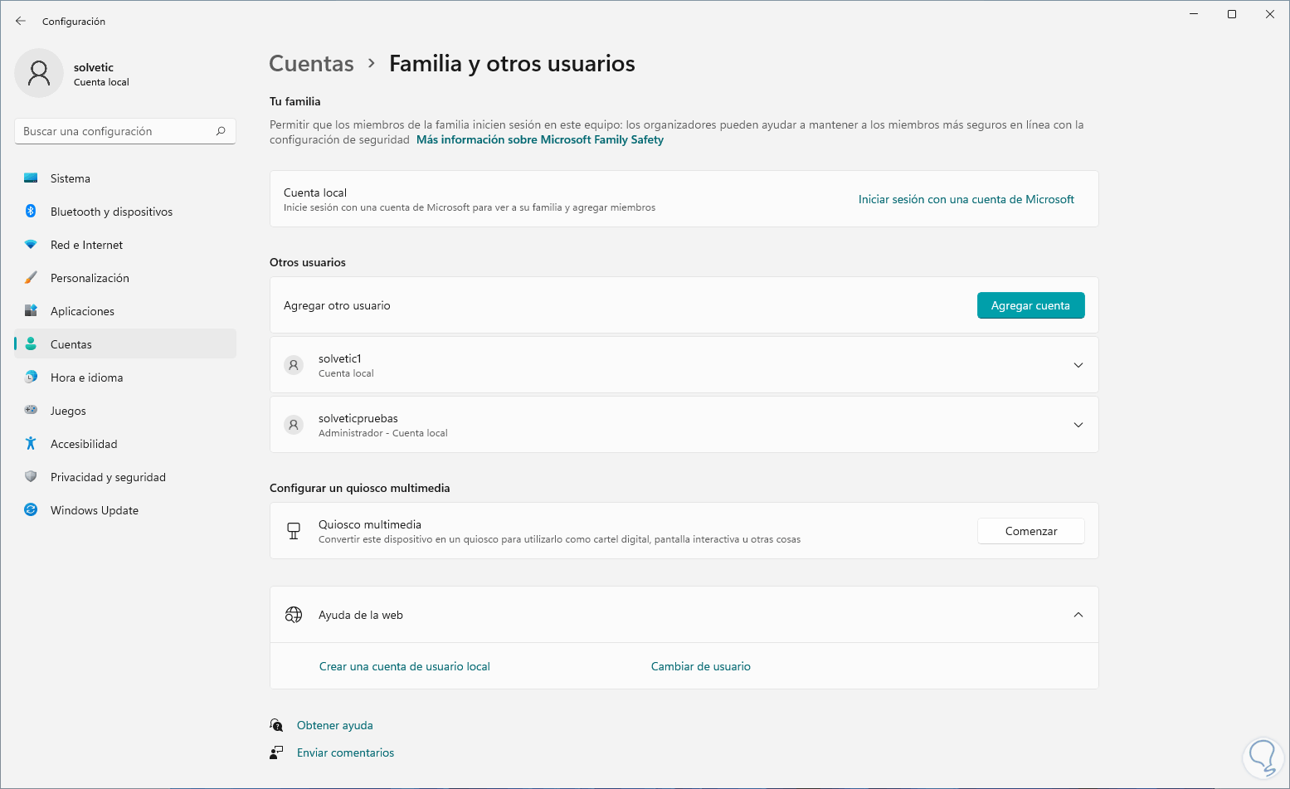Expand the solvetic1 account entry
The width and height of the screenshot is (1290, 789).
[x=1078, y=365]
